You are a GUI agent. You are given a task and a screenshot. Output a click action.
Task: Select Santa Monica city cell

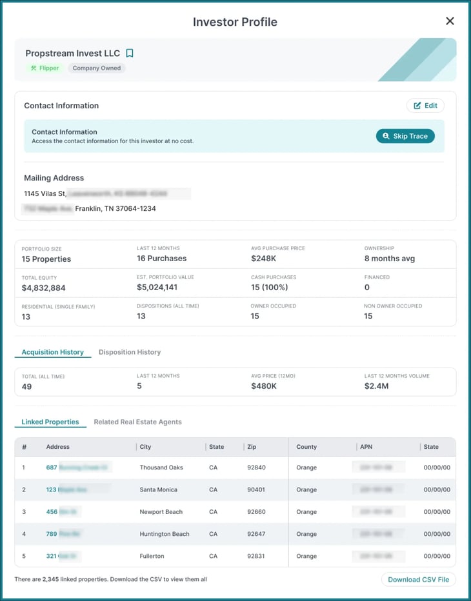pos(159,489)
